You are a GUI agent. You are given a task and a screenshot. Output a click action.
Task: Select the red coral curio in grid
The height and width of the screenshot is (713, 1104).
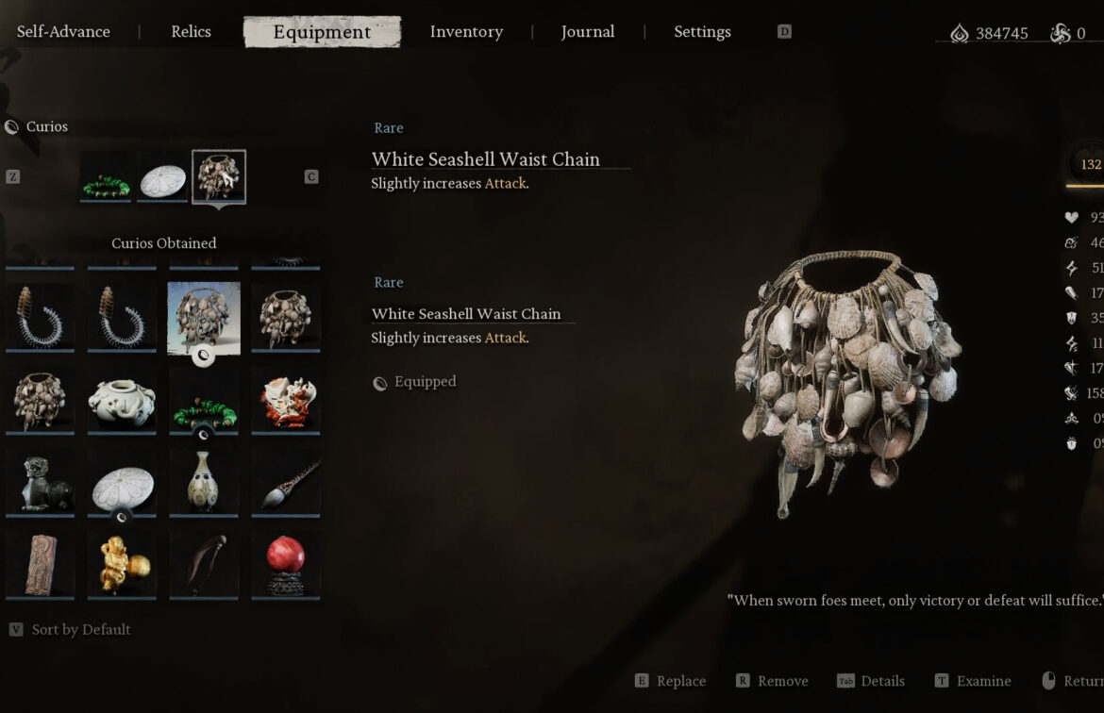pos(286,401)
